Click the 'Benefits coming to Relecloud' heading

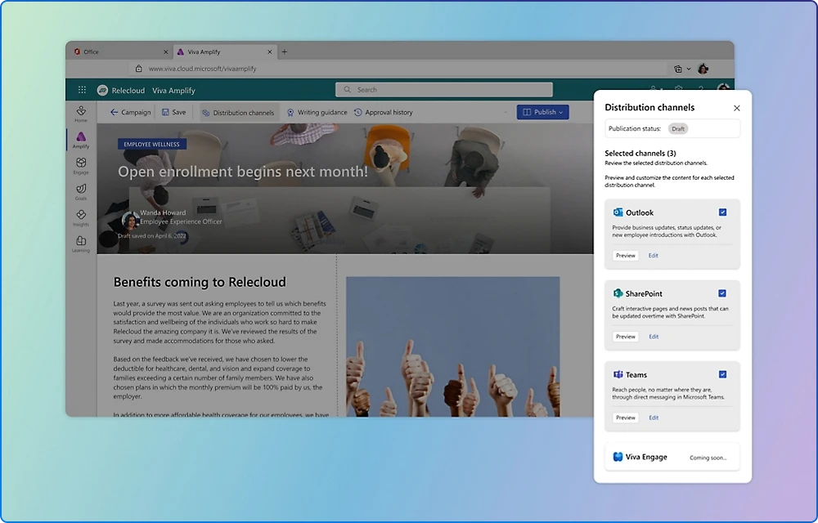(200, 282)
